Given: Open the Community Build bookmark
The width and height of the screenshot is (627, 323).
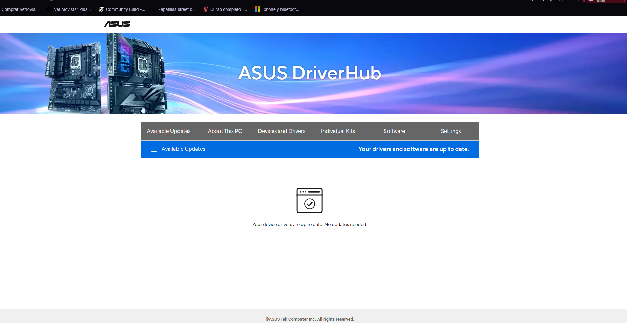Looking at the screenshot, I should pos(122,9).
